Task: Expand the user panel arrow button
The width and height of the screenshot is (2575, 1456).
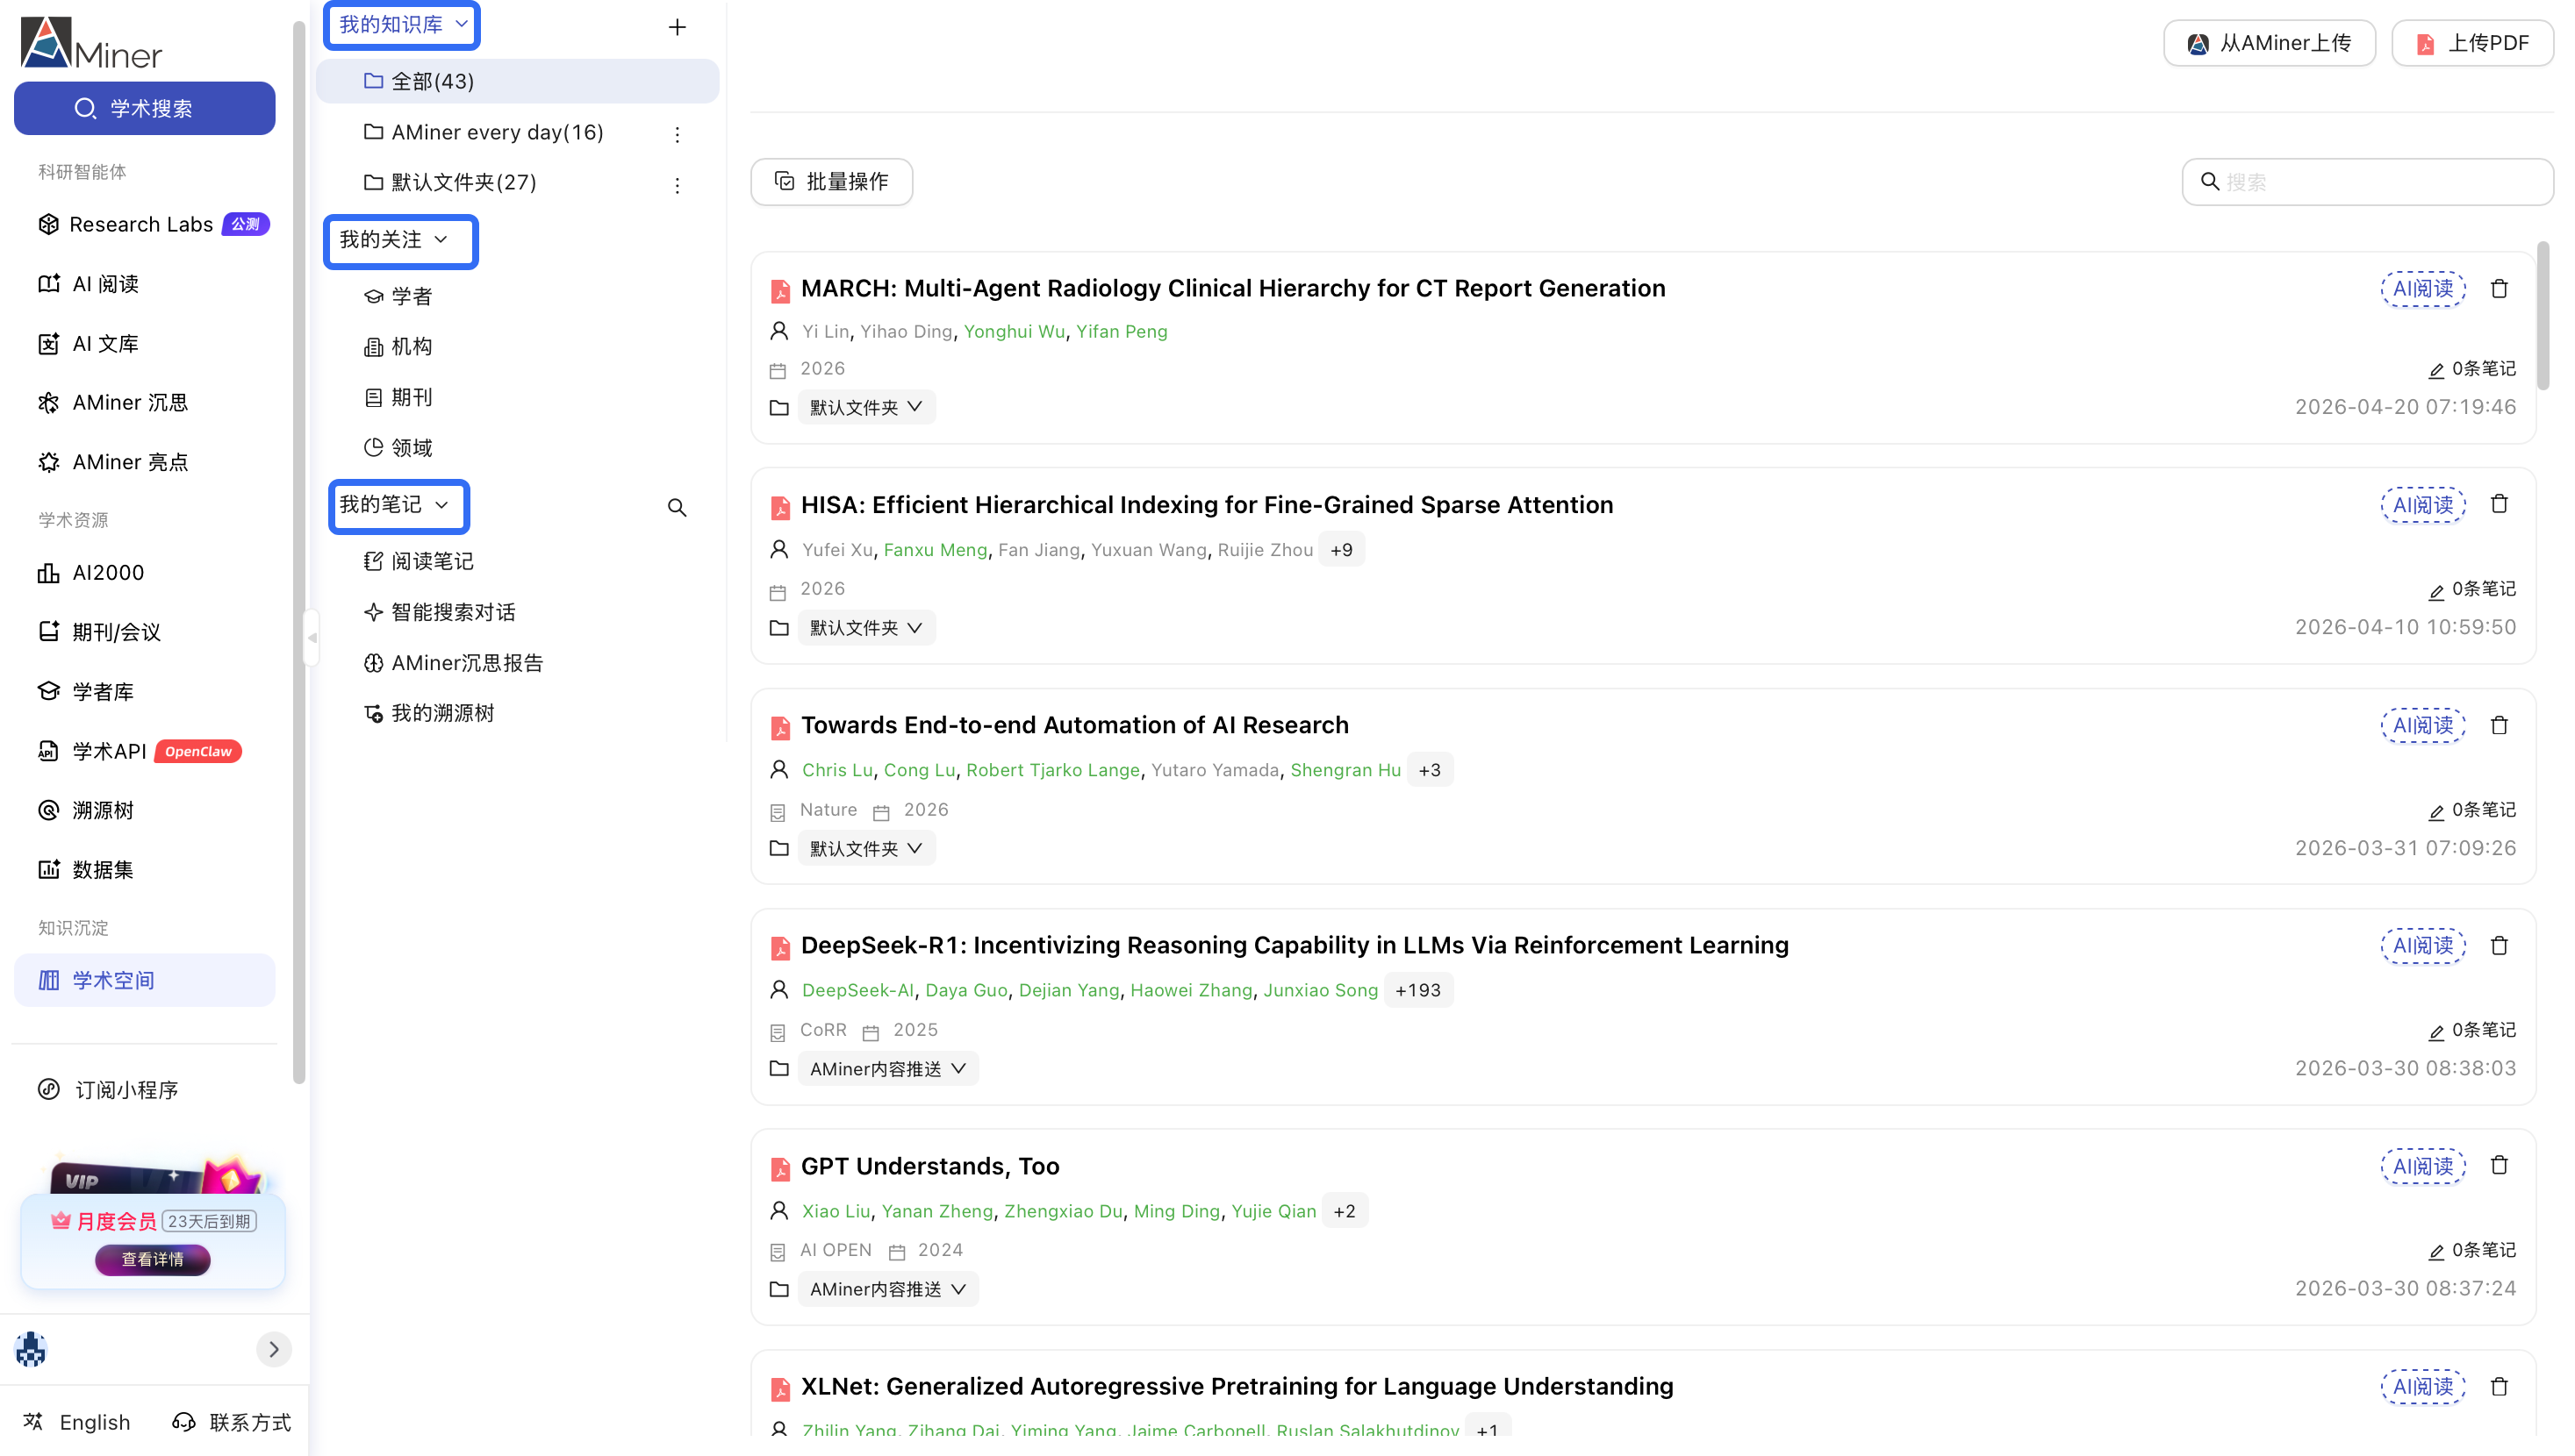Action: [274, 1349]
